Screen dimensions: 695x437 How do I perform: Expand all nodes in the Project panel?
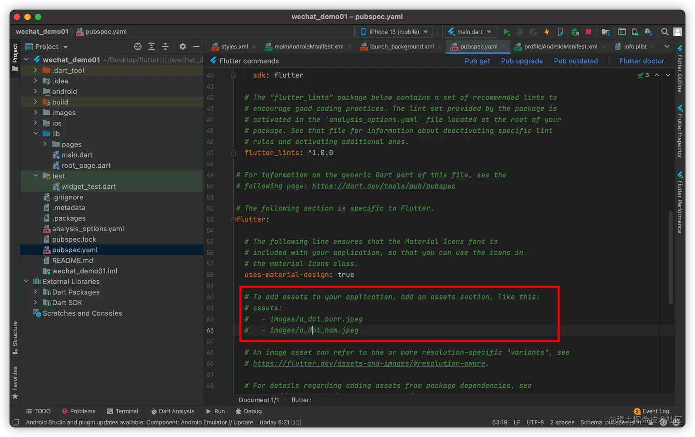click(x=151, y=46)
